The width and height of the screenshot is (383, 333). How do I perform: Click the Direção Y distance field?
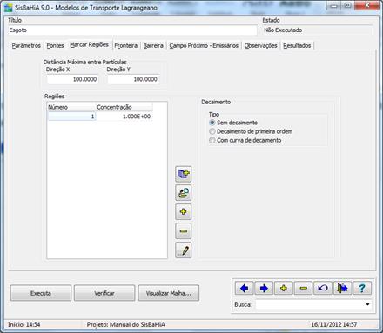coord(133,79)
